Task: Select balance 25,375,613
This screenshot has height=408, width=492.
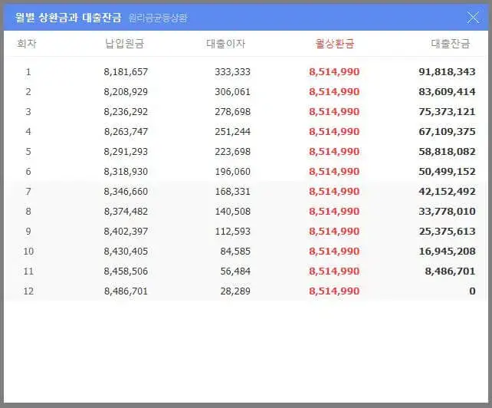Action: 447,232
